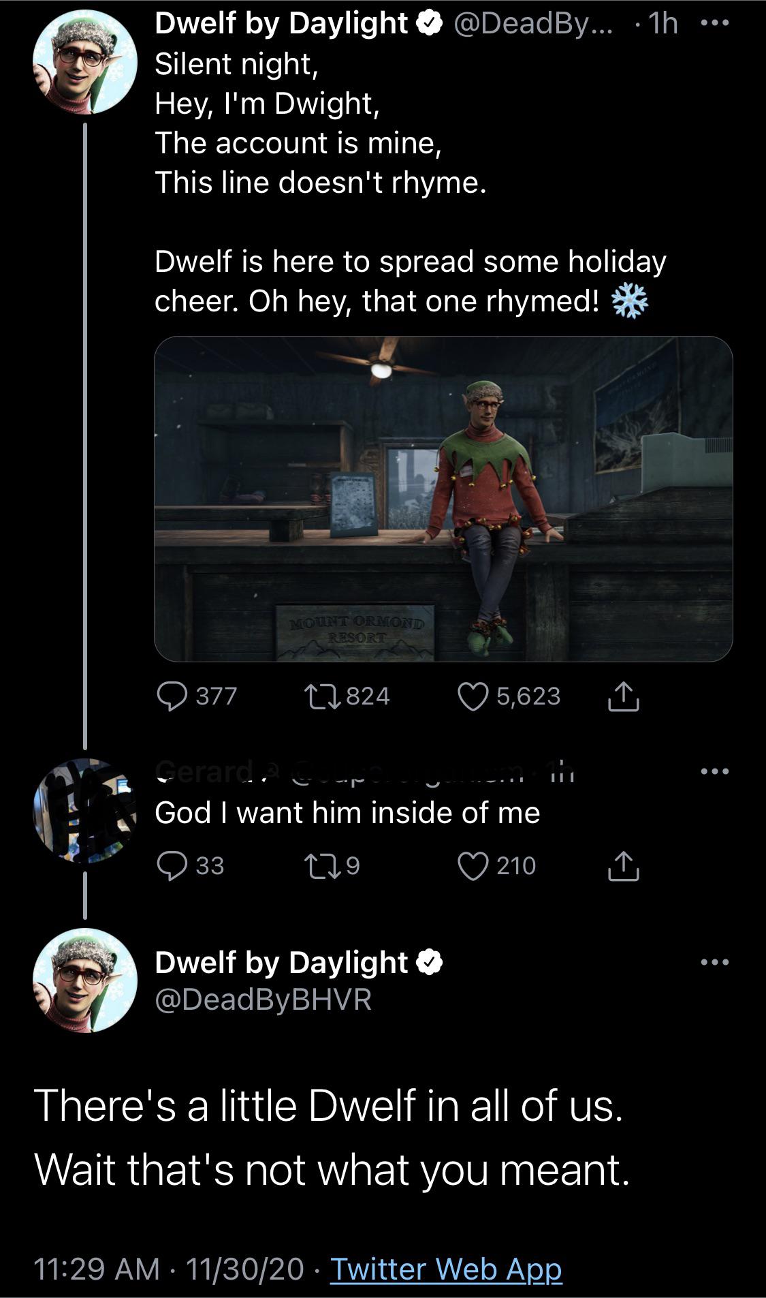Open more options on the main tweet
This screenshot has height=1298, width=766.
(715, 962)
